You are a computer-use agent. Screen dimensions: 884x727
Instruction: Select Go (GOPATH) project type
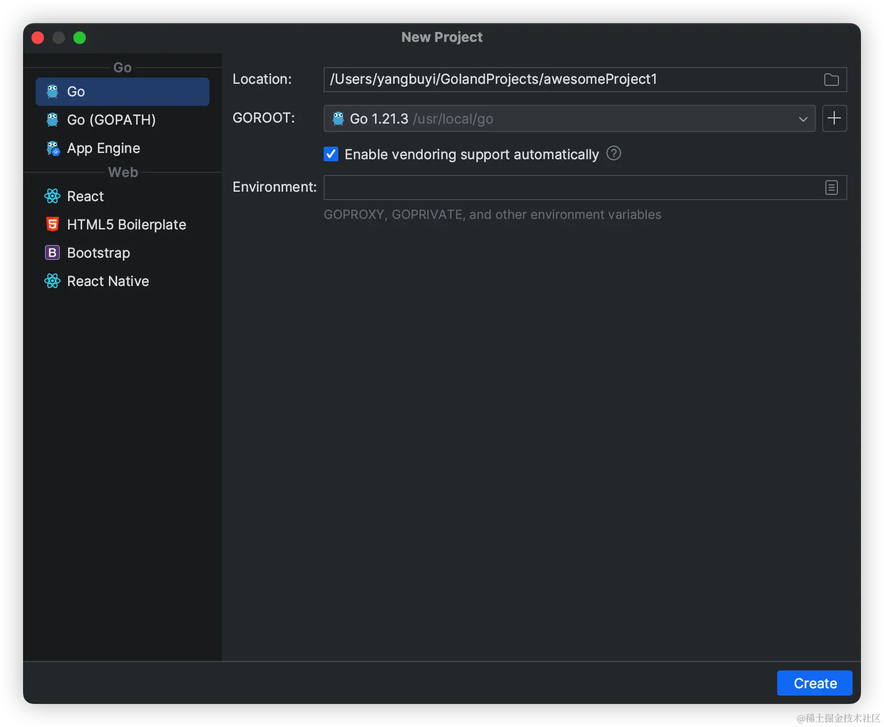[123, 120]
